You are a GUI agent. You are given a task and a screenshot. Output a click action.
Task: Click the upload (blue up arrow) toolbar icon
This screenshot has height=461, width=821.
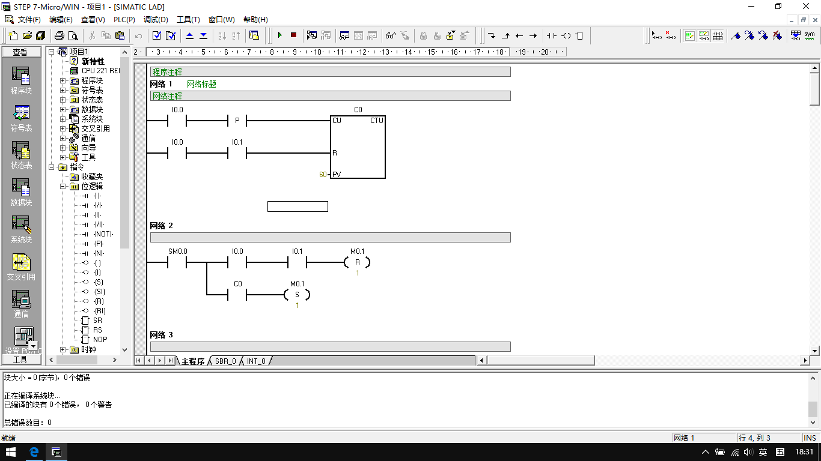pyautogui.click(x=190, y=35)
